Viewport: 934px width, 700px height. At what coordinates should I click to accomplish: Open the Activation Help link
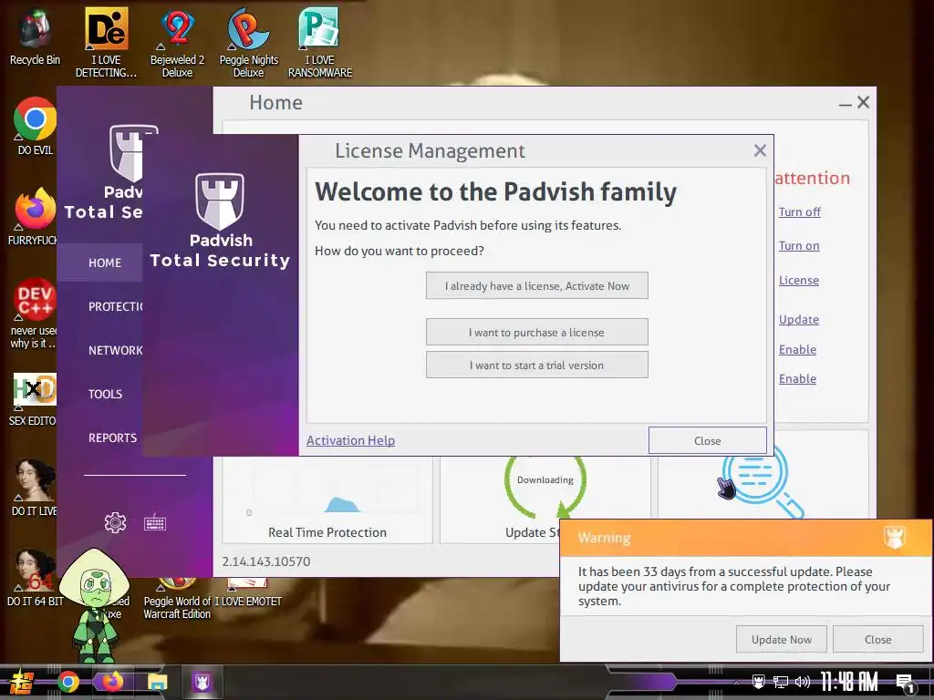[350, 440]
